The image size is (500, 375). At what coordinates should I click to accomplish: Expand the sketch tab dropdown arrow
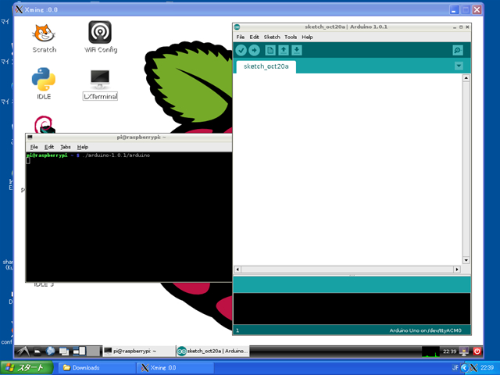click(x=459, y=66)
